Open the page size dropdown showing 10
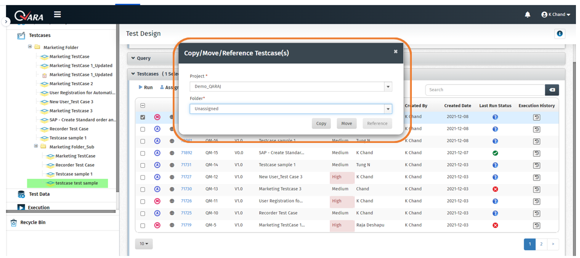The height and width of the screenshot is (258, 580). [144, 244]
